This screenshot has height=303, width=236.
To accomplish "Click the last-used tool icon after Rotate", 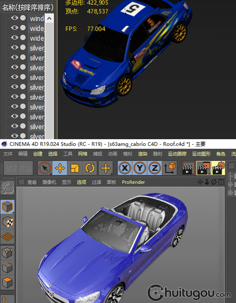I will [x=106, y=168].
